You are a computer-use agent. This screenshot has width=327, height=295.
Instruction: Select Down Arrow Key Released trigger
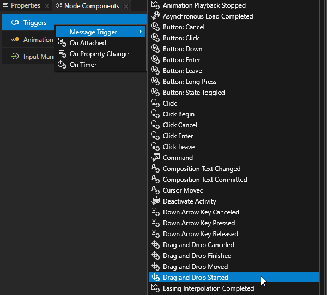click(x=234, y=233)
